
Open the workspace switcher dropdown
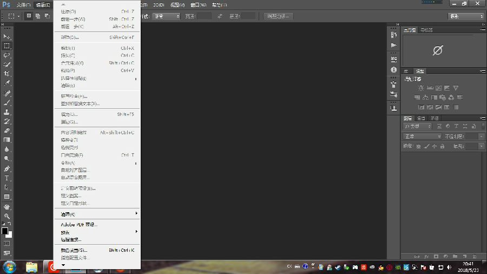[466, 16]
